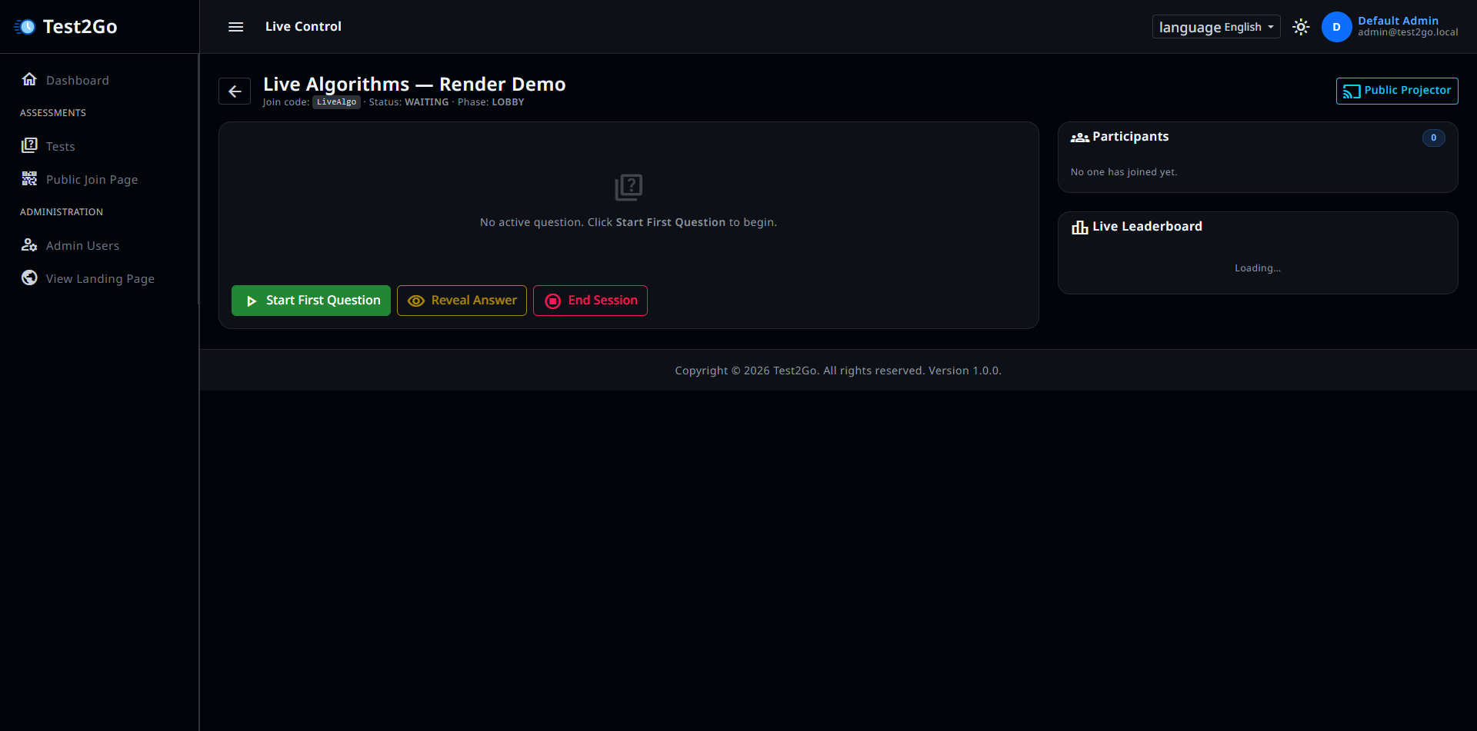This screenshot has width=1477, height=731.
Task: Click the cast icon on Public Projector
Action: click(1352, 91)
